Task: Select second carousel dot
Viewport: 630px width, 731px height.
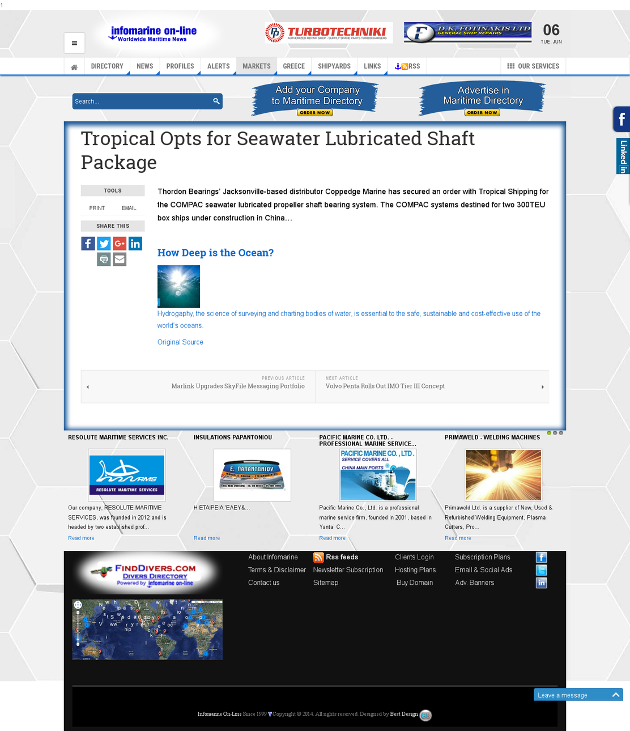Action: click(555, 433)
